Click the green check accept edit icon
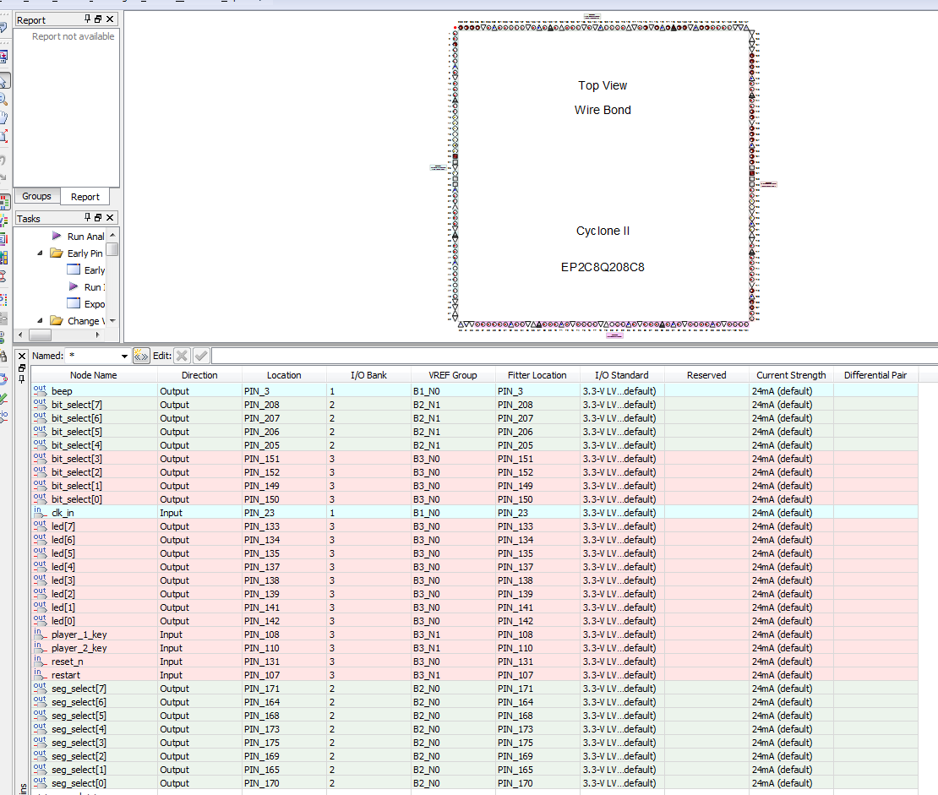Image resolution: width=938 pixels, height=795 pixels. coord(201,356)
